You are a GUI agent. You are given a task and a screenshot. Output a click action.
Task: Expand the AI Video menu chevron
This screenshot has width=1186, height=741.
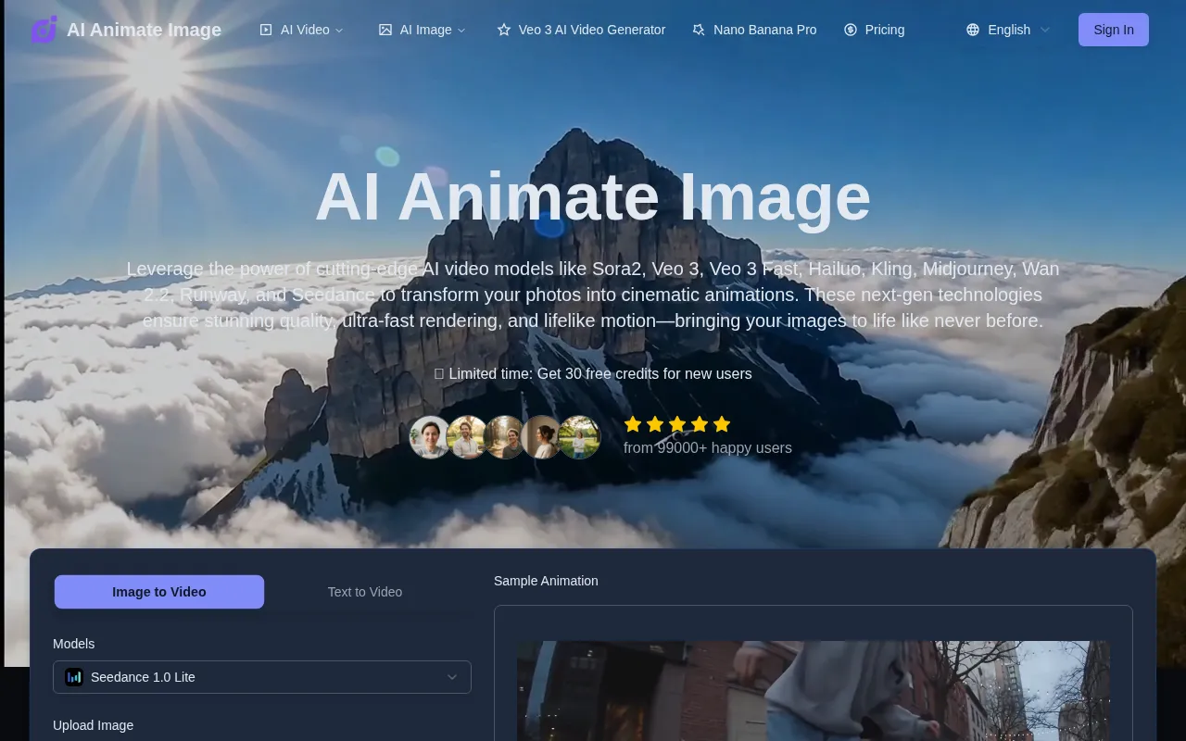click(339, 31)
